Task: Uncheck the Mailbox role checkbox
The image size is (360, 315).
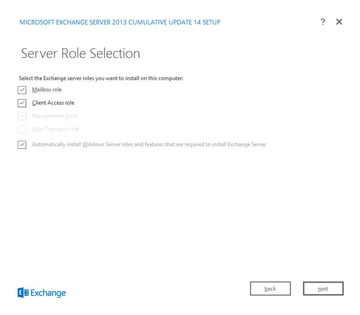Action: pyautogui.click(x=22, y=90)
